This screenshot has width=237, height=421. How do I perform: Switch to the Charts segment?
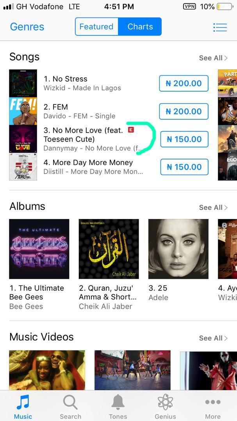pyautogui.click(x=140, y=27)
